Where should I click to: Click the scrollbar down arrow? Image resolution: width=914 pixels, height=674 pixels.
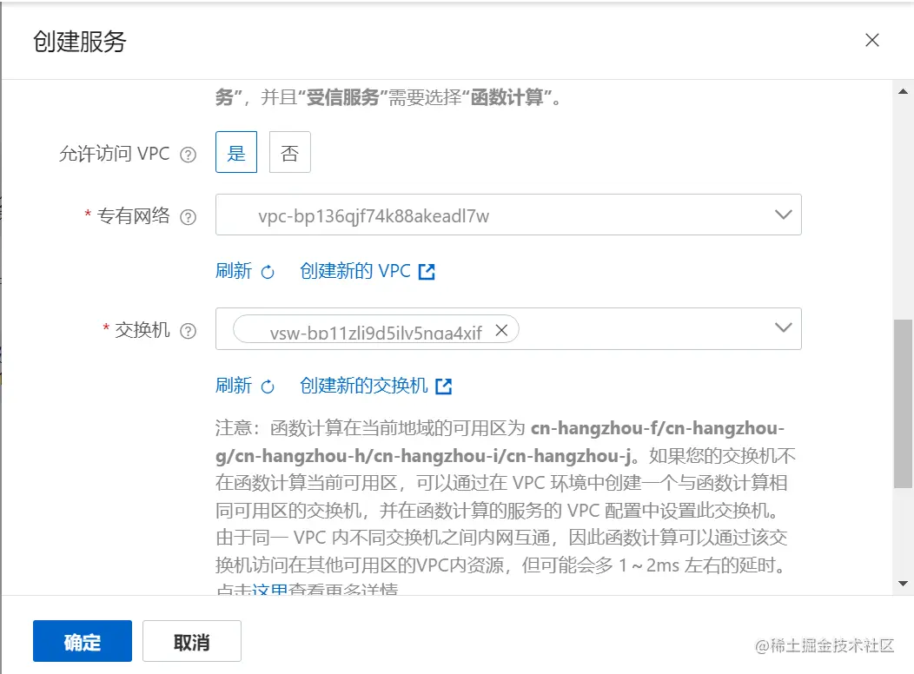tap(903, 583)
